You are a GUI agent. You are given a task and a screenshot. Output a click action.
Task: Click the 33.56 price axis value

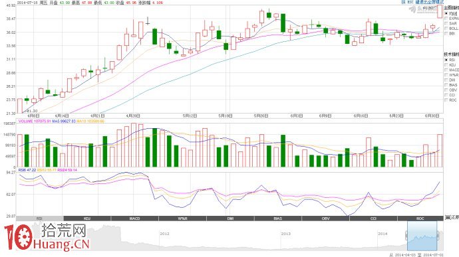point(11,46)
